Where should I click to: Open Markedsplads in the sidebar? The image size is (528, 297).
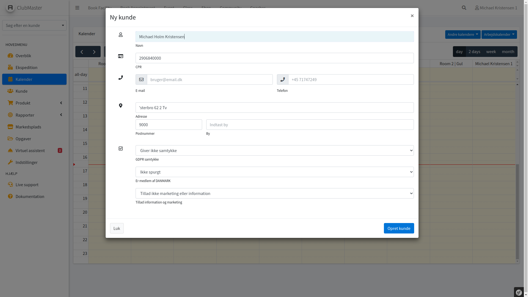(x=28, y=127)
